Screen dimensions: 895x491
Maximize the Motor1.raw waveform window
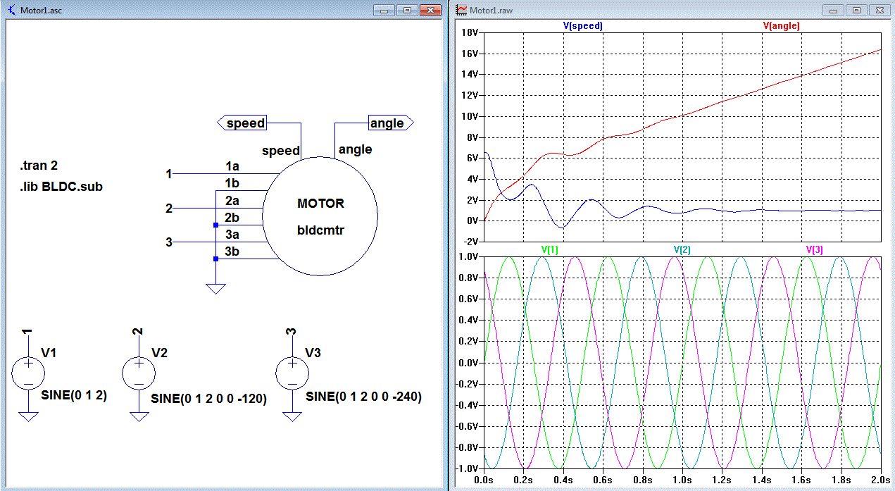pyautogui.click(x=856, y=11)
